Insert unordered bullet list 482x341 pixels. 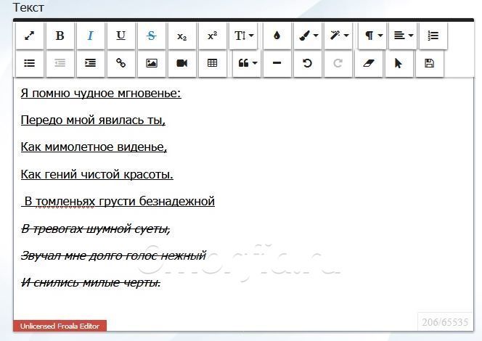click(x=30, y=64)
